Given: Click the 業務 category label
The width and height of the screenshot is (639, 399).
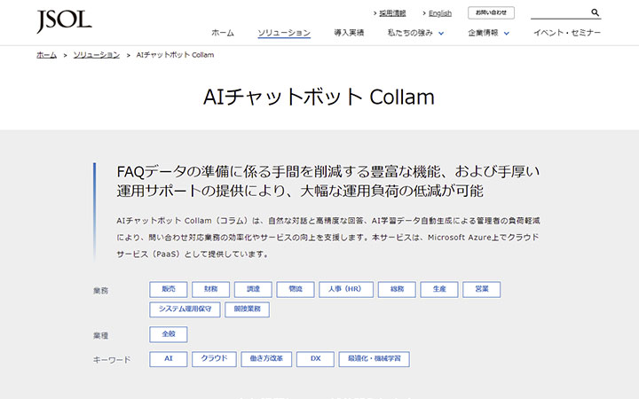Looking at the screenshot, I should click(x=100, y=291).
